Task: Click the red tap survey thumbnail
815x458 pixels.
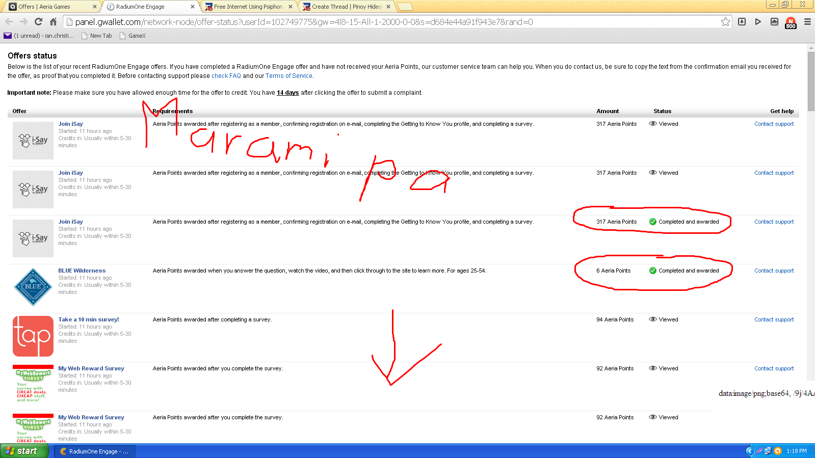Action: coord(33,336)
